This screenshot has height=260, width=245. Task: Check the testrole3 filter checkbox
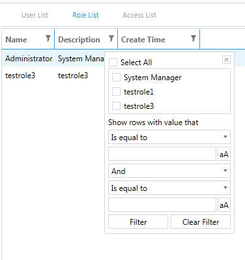pyautogui.click(x=116, y=106)
